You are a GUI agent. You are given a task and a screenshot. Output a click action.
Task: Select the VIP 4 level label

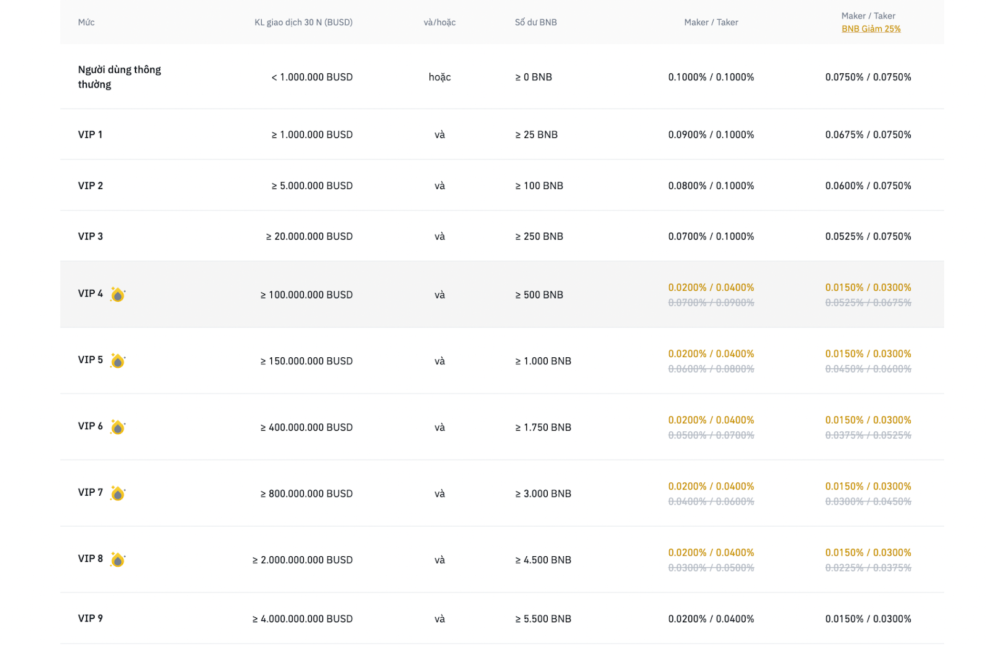coord(90,293)
